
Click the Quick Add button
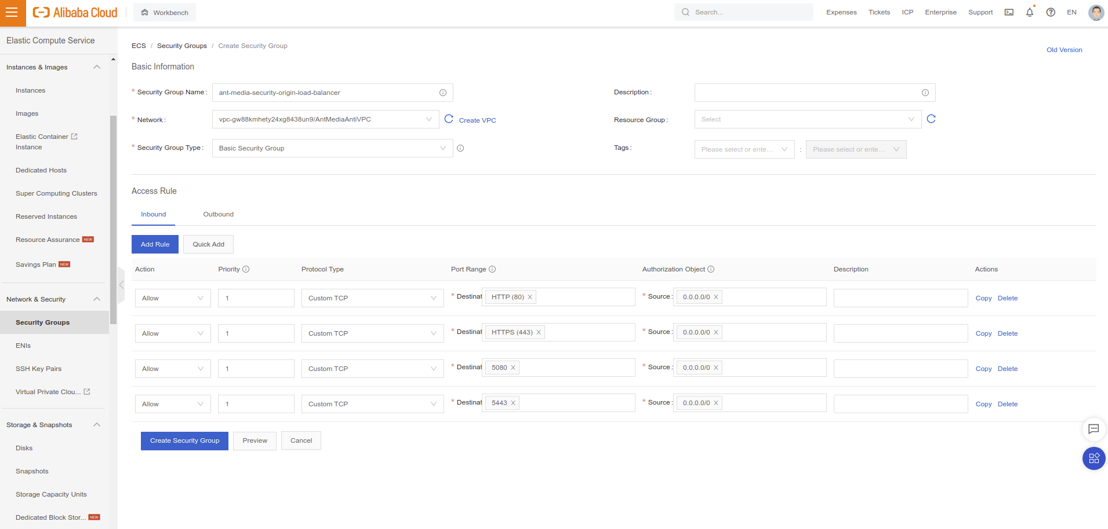pyautogui.click(x=208, y=244)
